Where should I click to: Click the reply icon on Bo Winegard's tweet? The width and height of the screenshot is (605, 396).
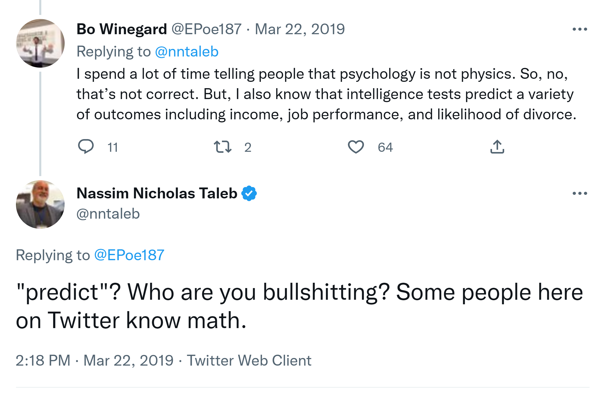(x=86, y=147)
